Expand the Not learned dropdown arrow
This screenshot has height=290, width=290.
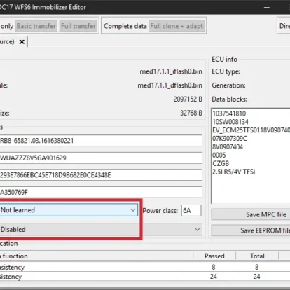point(133,210)
